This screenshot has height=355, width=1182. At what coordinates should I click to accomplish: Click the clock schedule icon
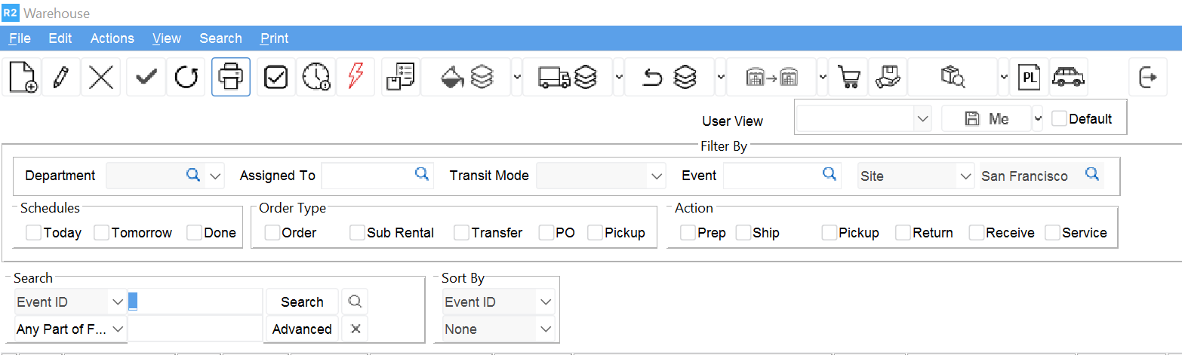point(316,77)
